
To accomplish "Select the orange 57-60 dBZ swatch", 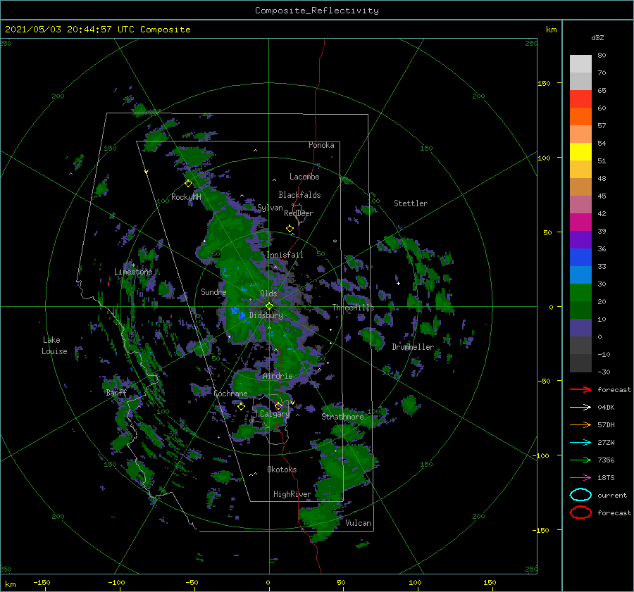I will pos(580,117).
